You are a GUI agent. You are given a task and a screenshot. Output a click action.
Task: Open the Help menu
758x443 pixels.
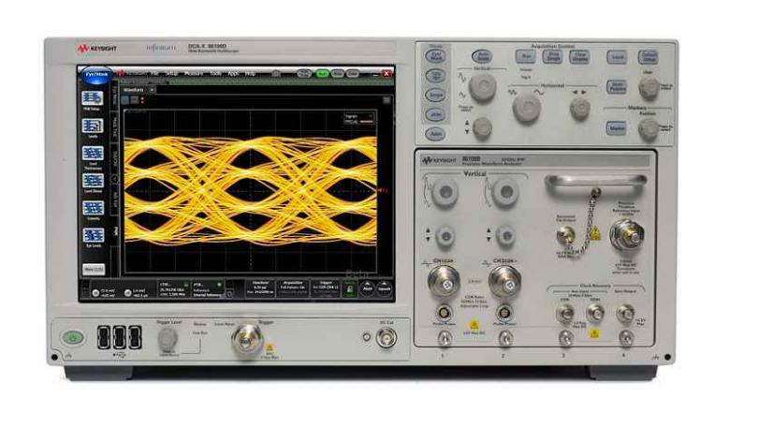tap(250, 73)
